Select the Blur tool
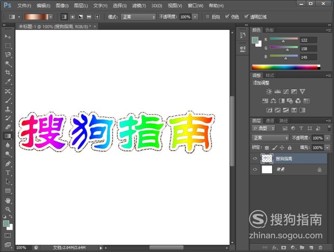The image size is (334, 252). (x=8, y=145)
